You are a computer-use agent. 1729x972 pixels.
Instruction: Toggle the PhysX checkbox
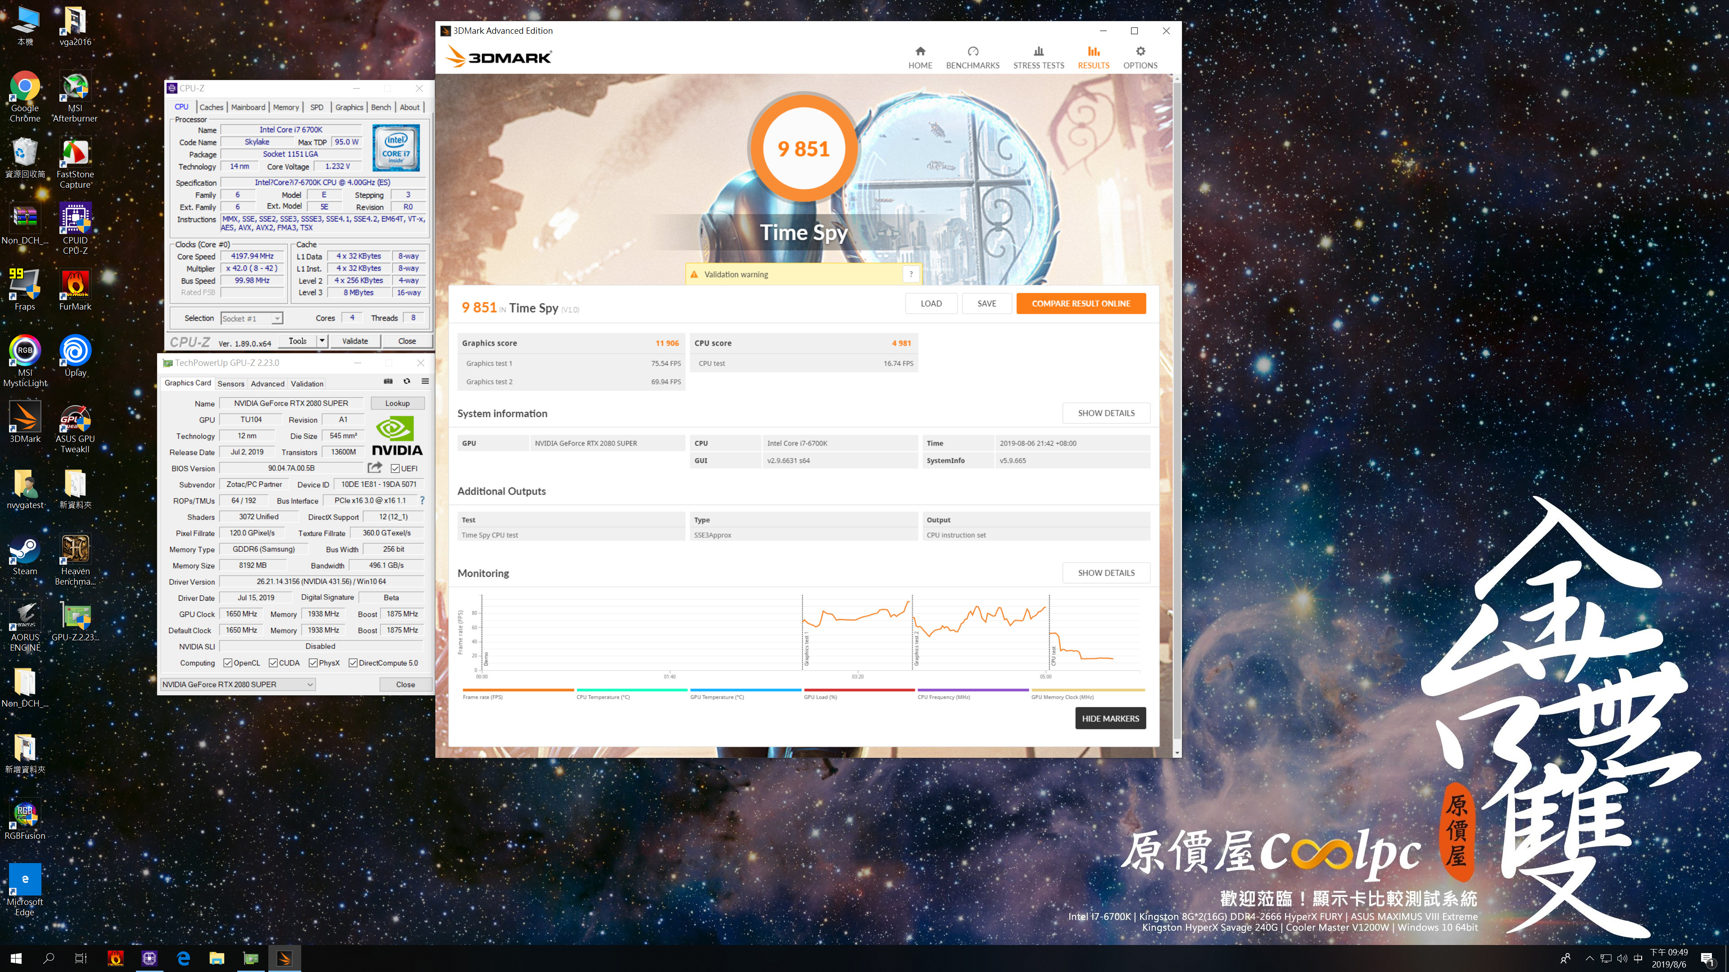click(313, 663)
